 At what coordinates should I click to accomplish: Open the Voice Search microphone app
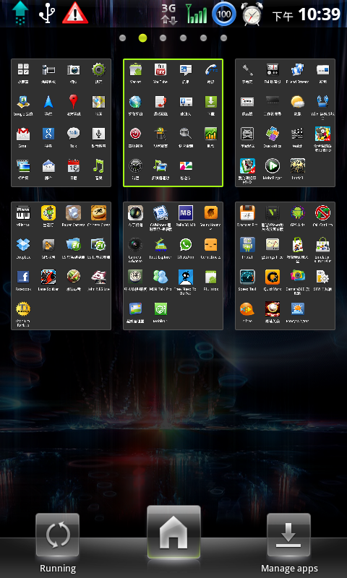point(98,134)
